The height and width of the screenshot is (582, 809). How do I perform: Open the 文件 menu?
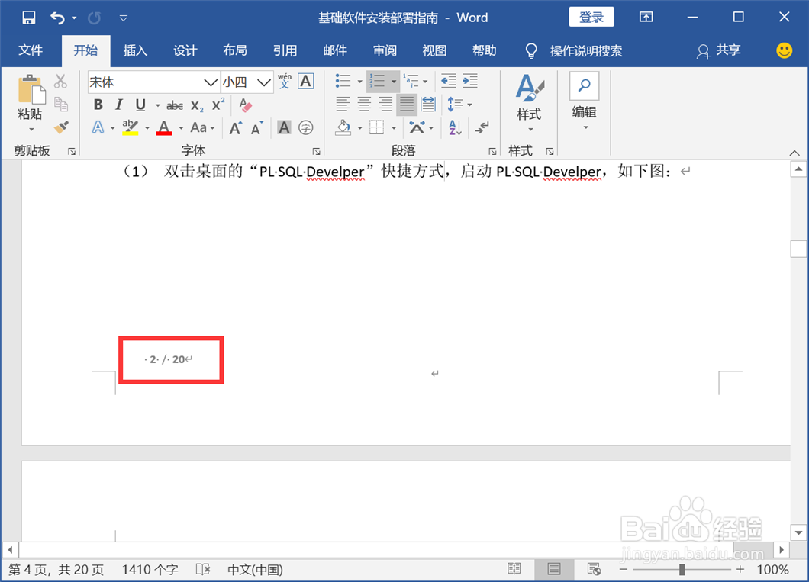tap(31, 50)
